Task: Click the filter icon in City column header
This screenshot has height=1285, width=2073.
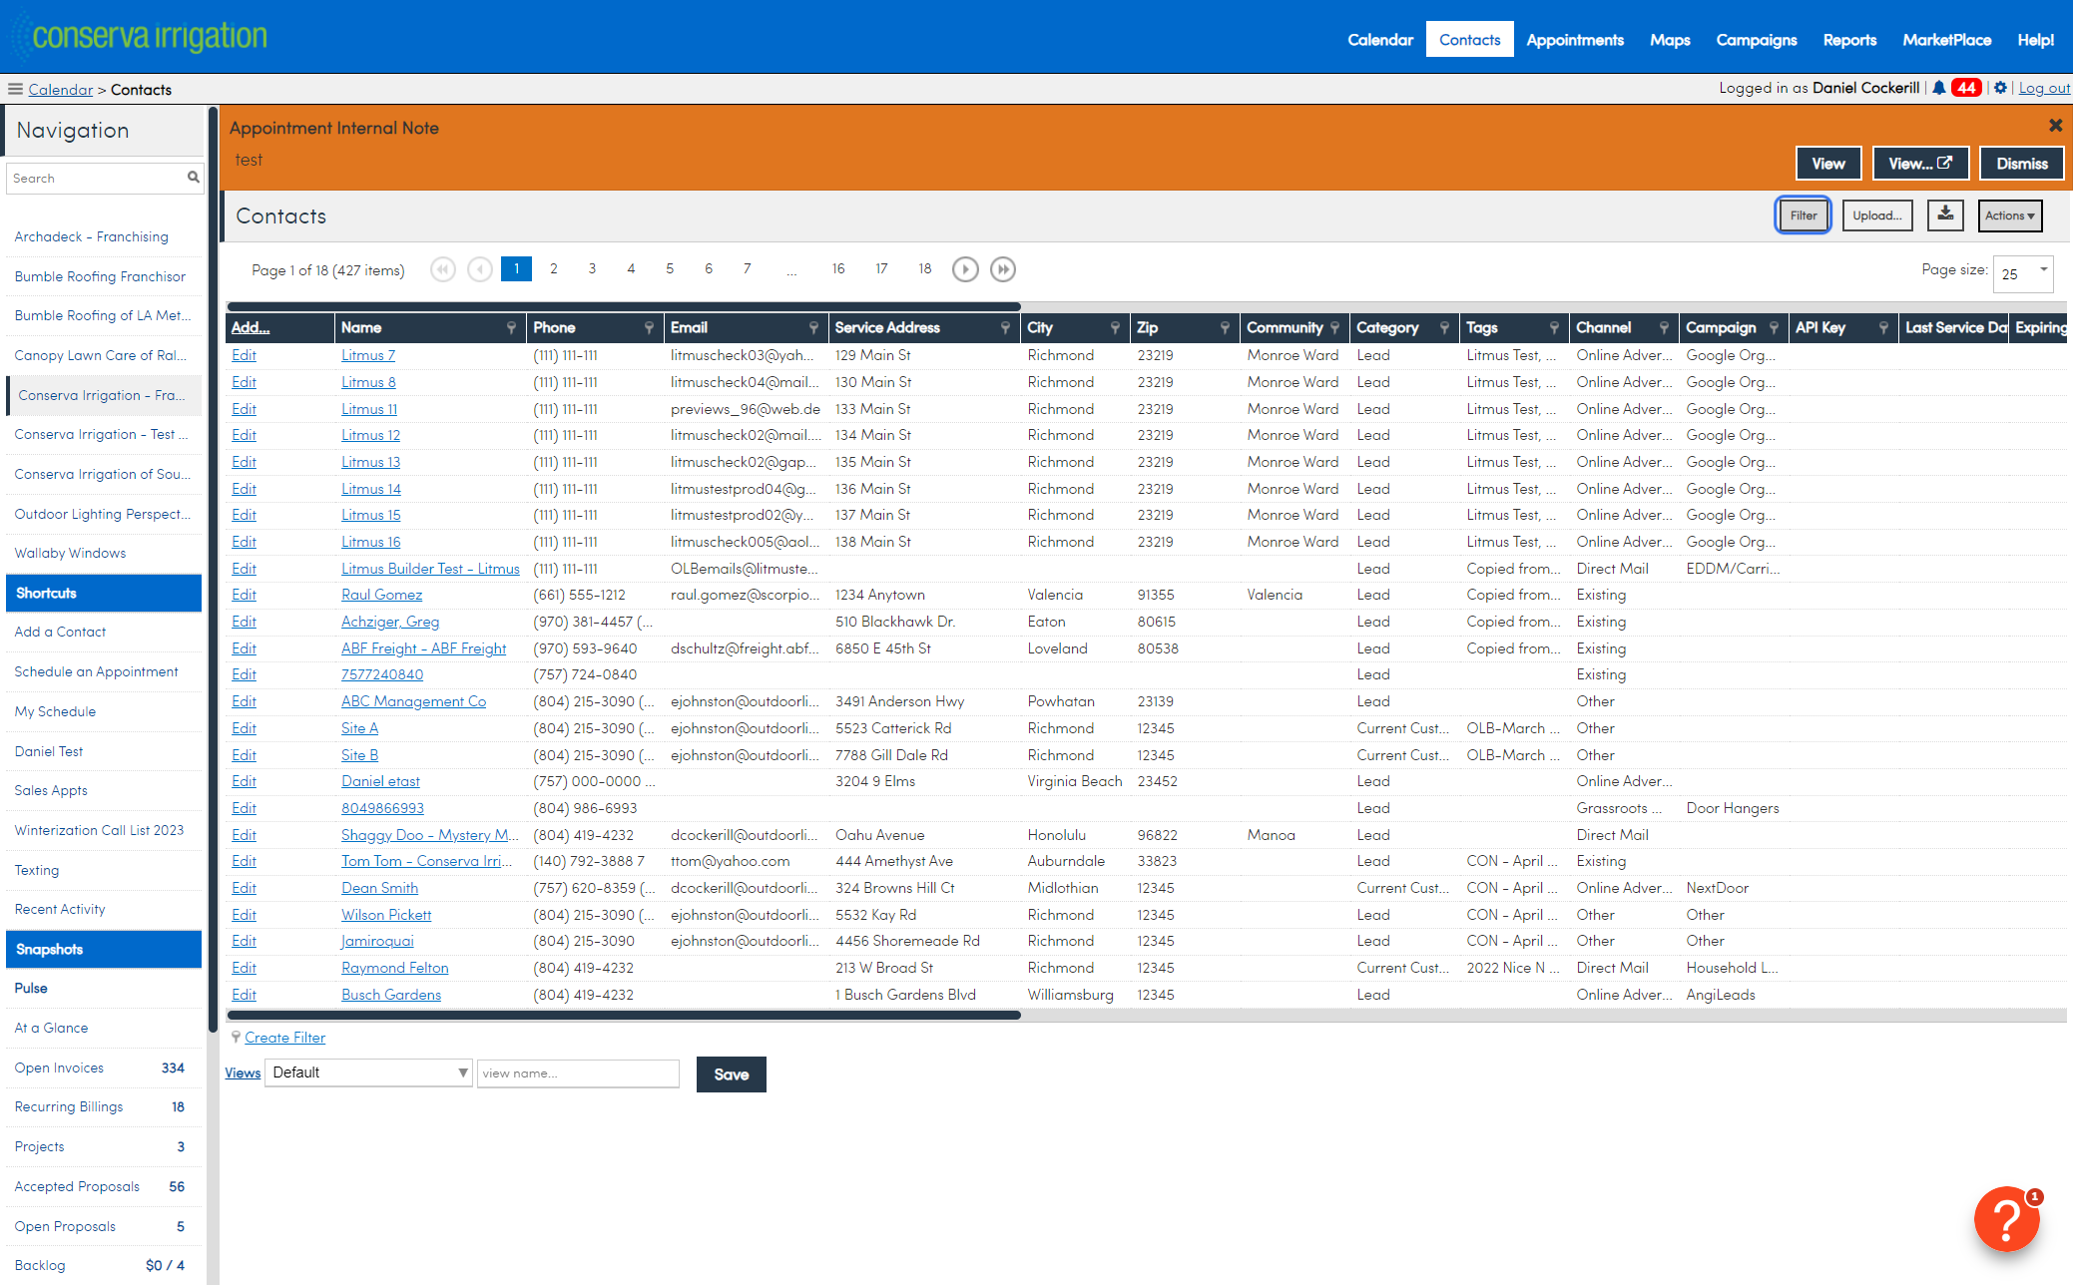Action: pyautogui.click(x=1115, y=327)
